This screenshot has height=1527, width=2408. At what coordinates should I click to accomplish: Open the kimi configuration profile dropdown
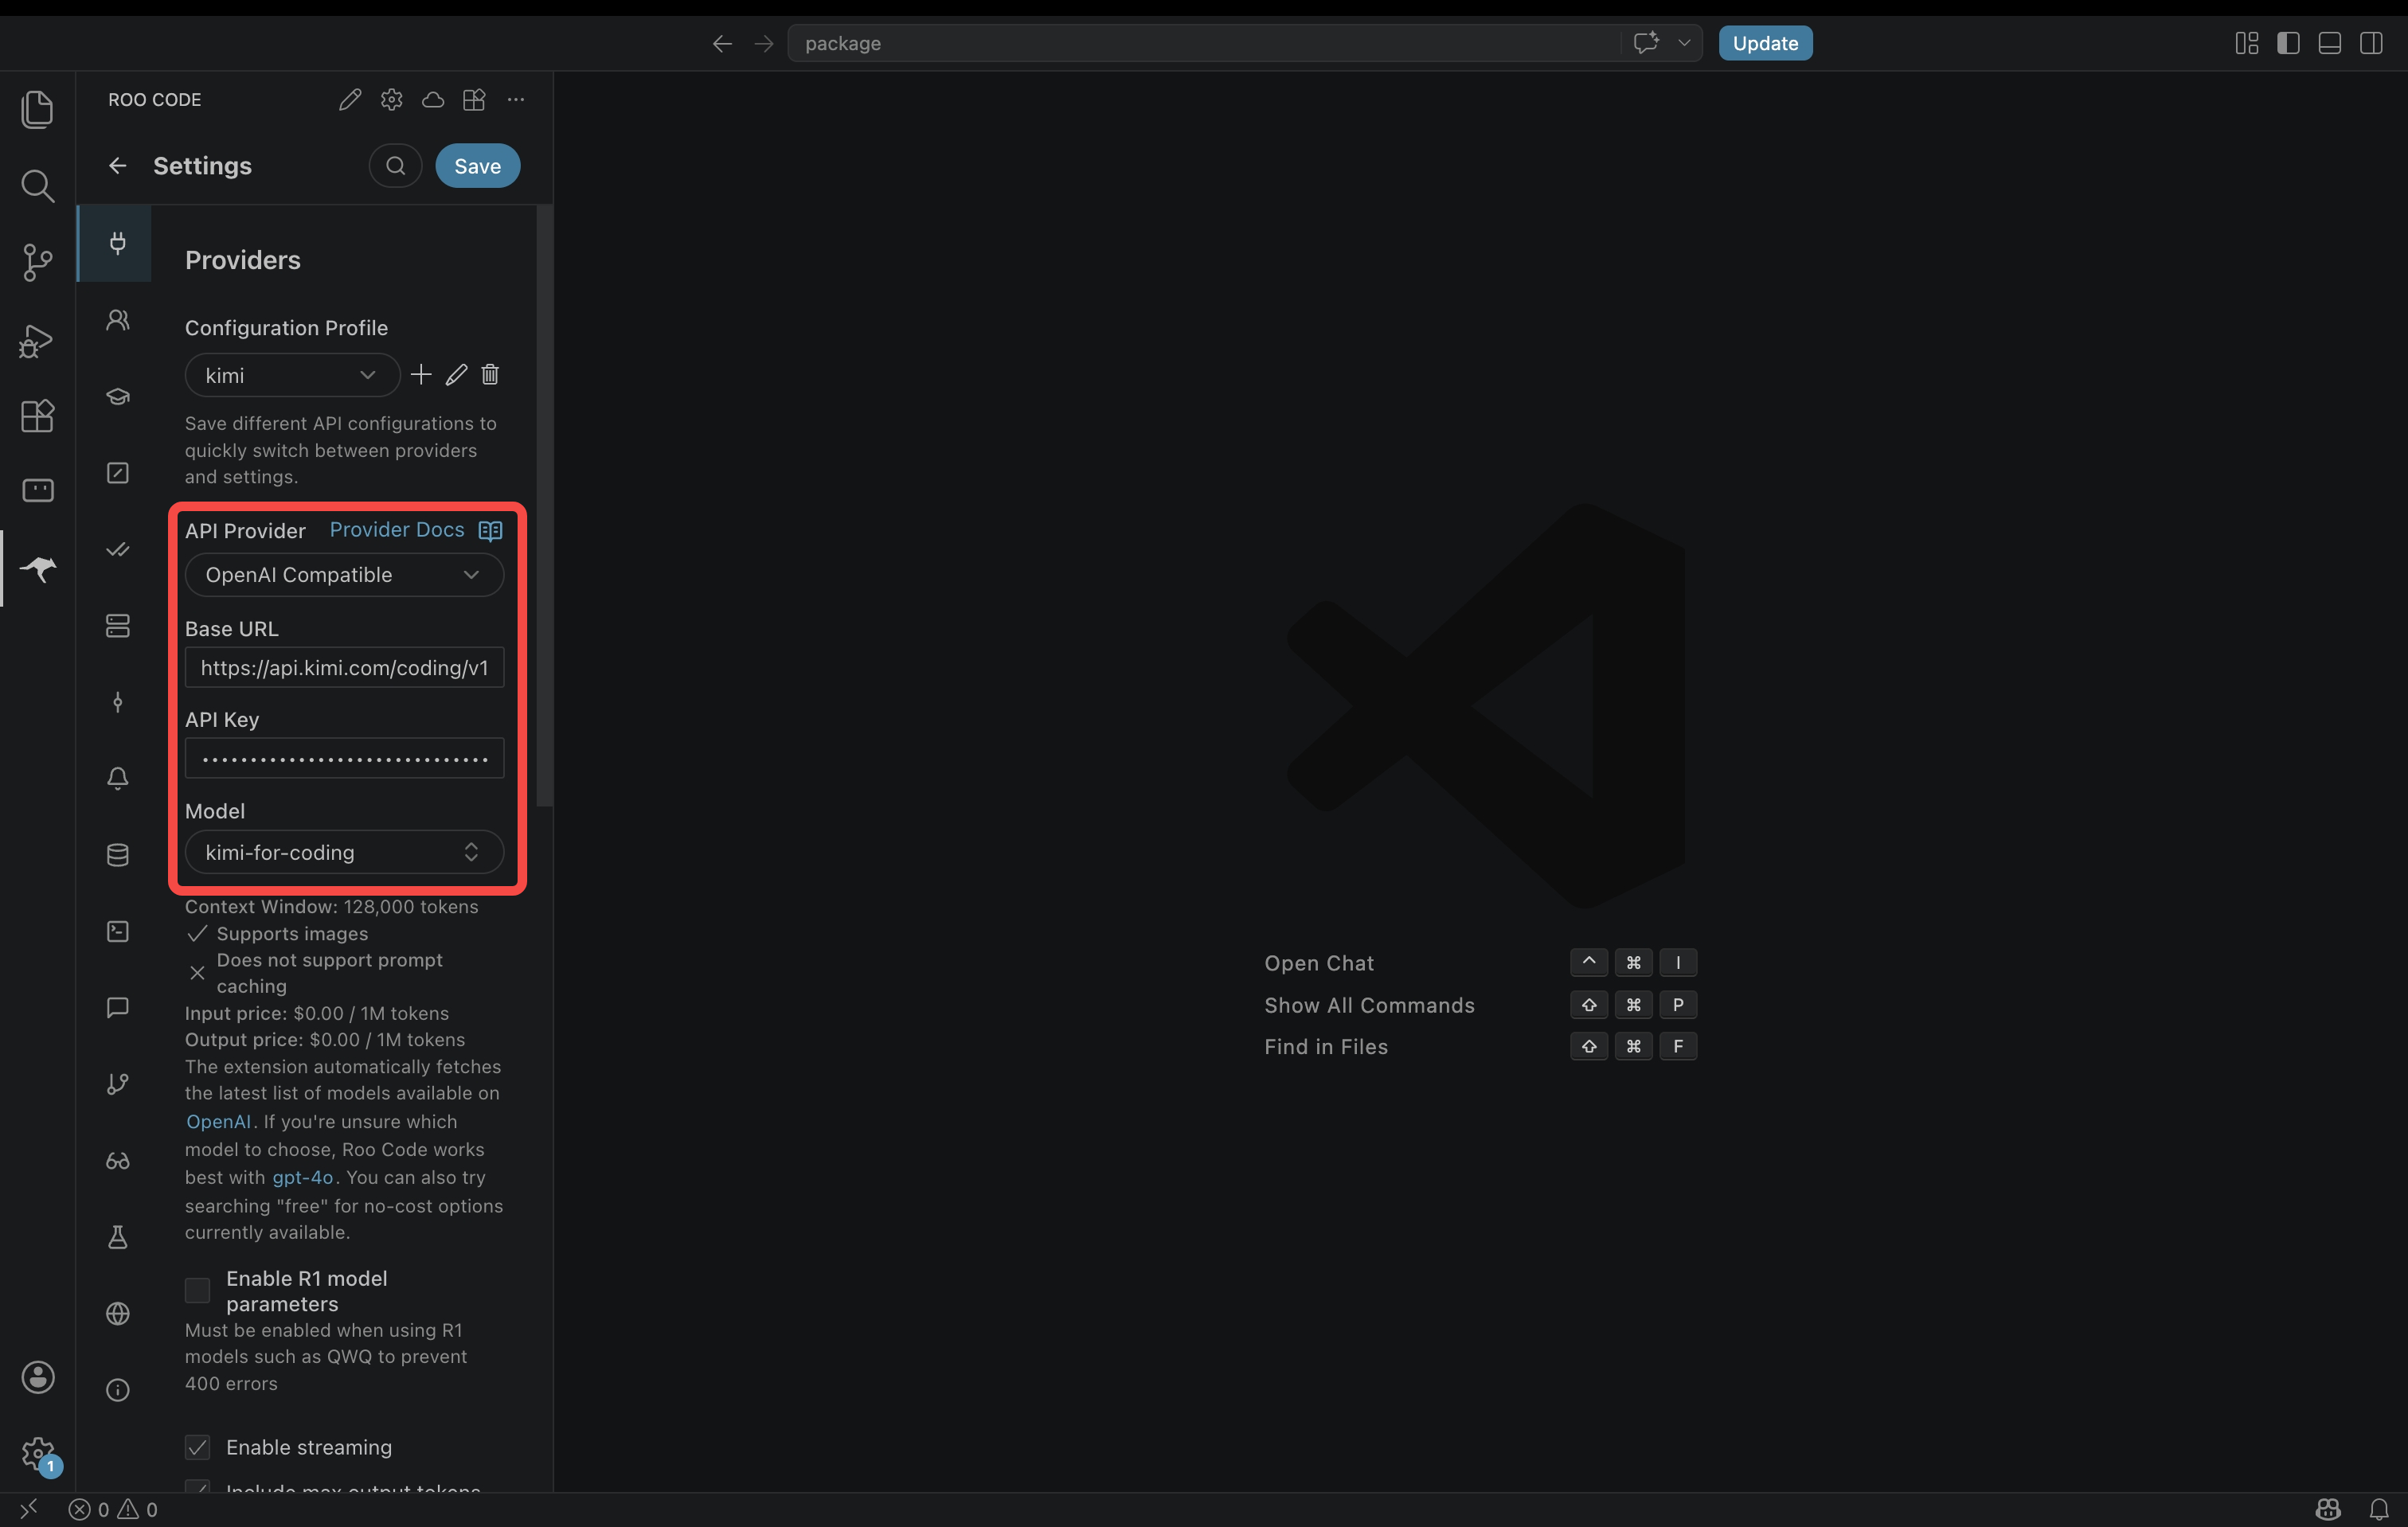pos(292,375)
